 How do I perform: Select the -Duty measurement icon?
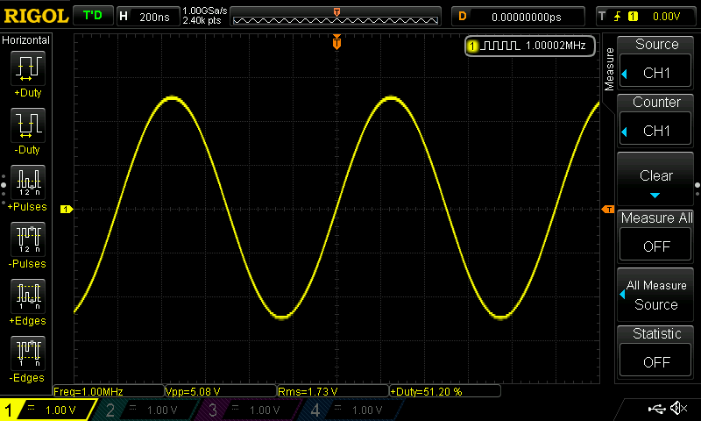(x=26, y=125)
